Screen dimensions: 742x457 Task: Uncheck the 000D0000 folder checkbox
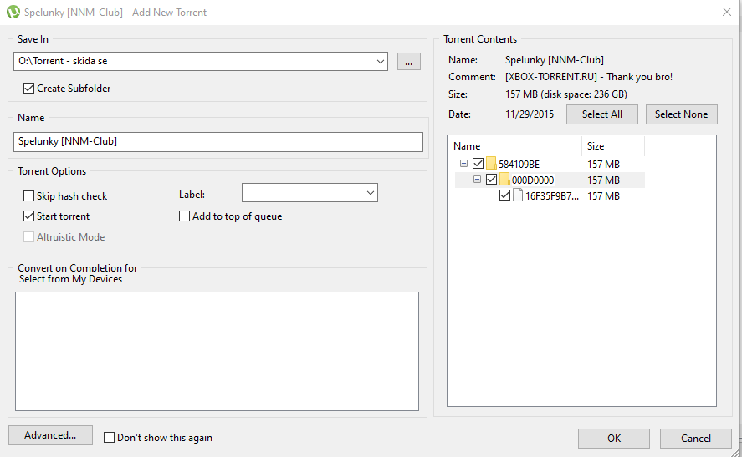click(x=491, y=180)
